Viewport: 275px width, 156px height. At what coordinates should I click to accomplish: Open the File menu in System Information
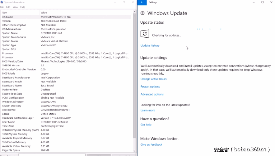pos(2,7)
